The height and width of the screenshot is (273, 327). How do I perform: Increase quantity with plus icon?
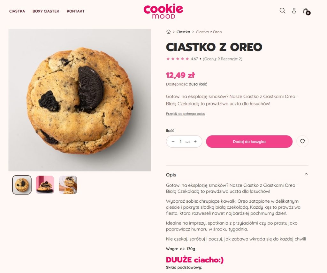195,141
